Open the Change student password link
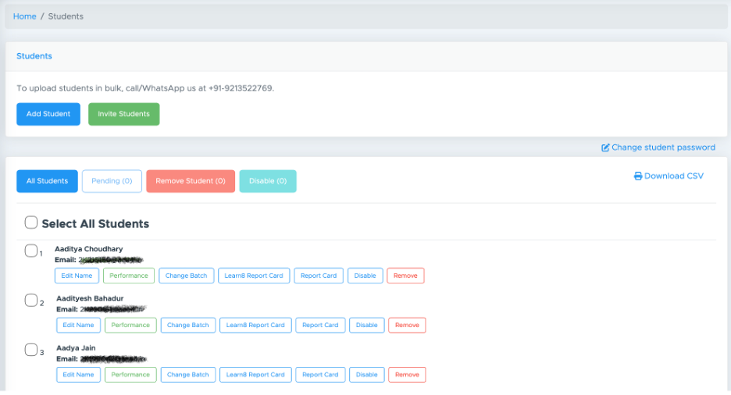Viewport: 731px width, 395px height. click(x=658, y=148)
